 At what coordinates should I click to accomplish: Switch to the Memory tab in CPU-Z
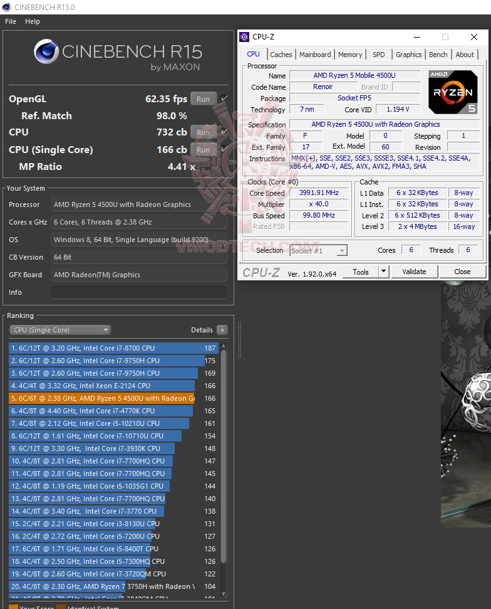(x=350, y=55)
